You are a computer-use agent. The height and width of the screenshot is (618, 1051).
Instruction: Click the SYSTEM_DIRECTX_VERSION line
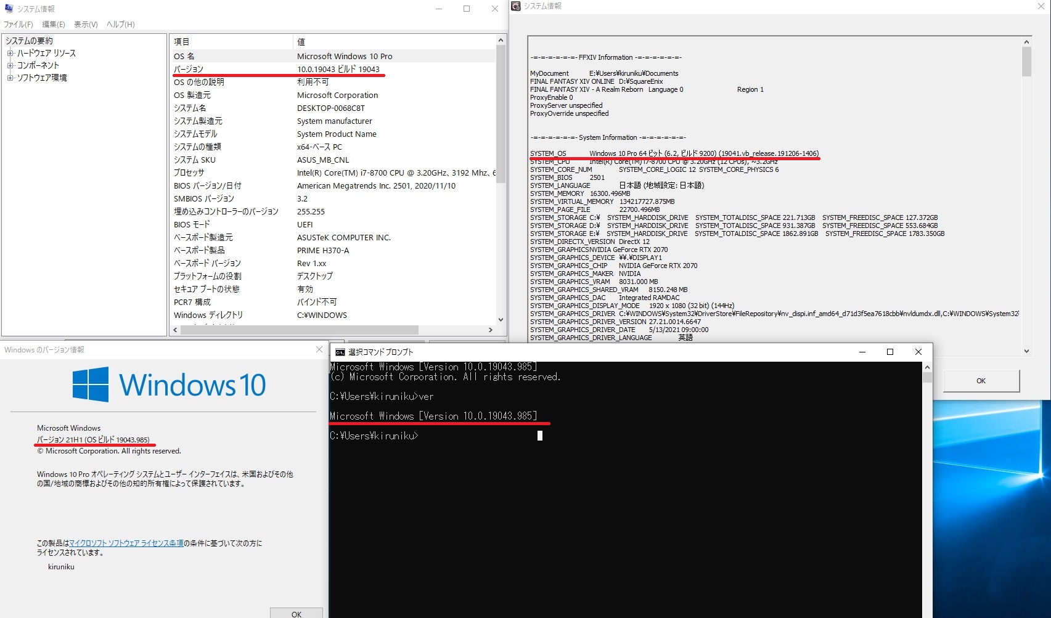(x=590, y=242)
